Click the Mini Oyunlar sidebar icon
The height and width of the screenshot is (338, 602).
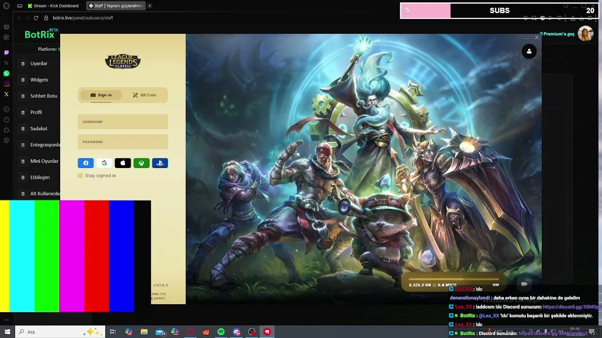23,161
